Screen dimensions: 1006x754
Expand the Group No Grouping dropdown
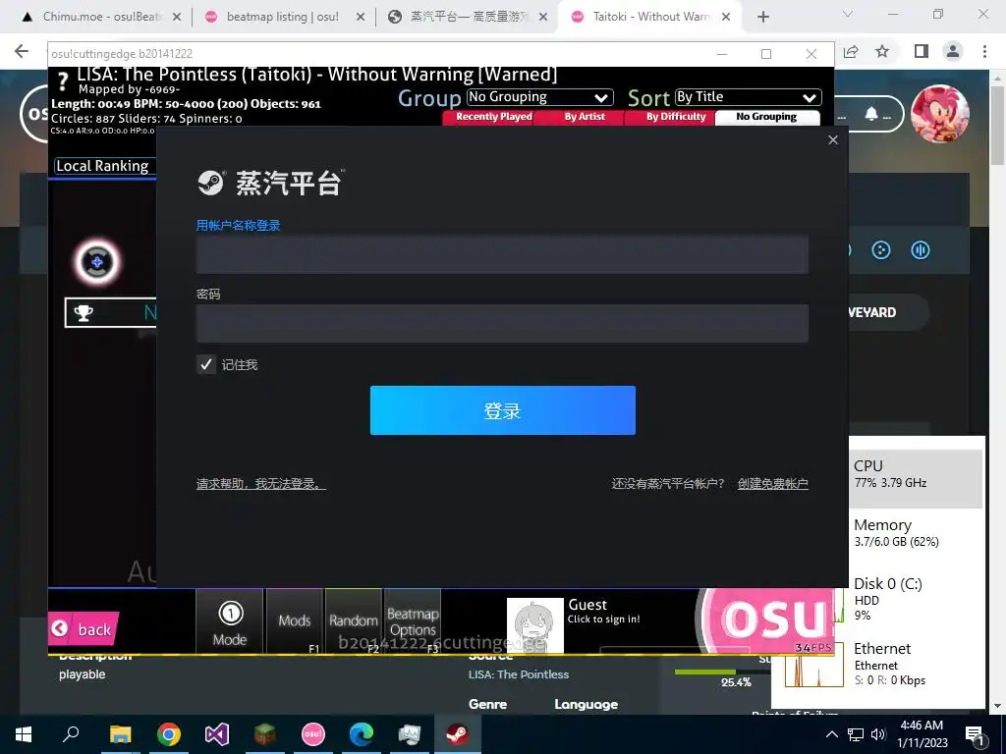pyautogui.click(x=539, y=97)
